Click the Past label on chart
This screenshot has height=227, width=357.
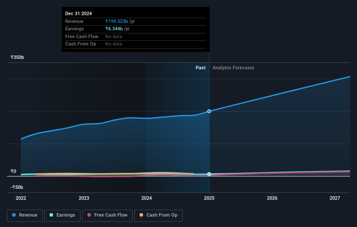tap(200, 68)
